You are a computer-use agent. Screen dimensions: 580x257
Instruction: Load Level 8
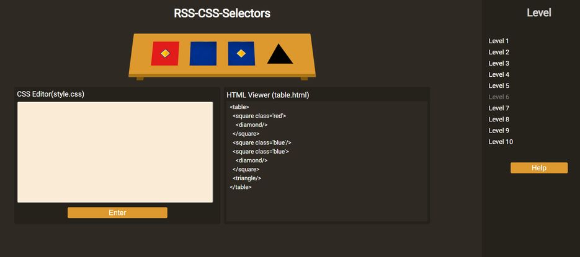(499, 120)
